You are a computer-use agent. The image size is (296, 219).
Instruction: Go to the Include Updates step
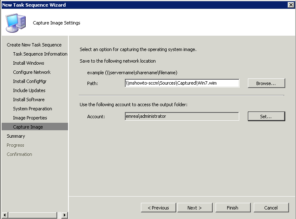[x=29, y=90]
